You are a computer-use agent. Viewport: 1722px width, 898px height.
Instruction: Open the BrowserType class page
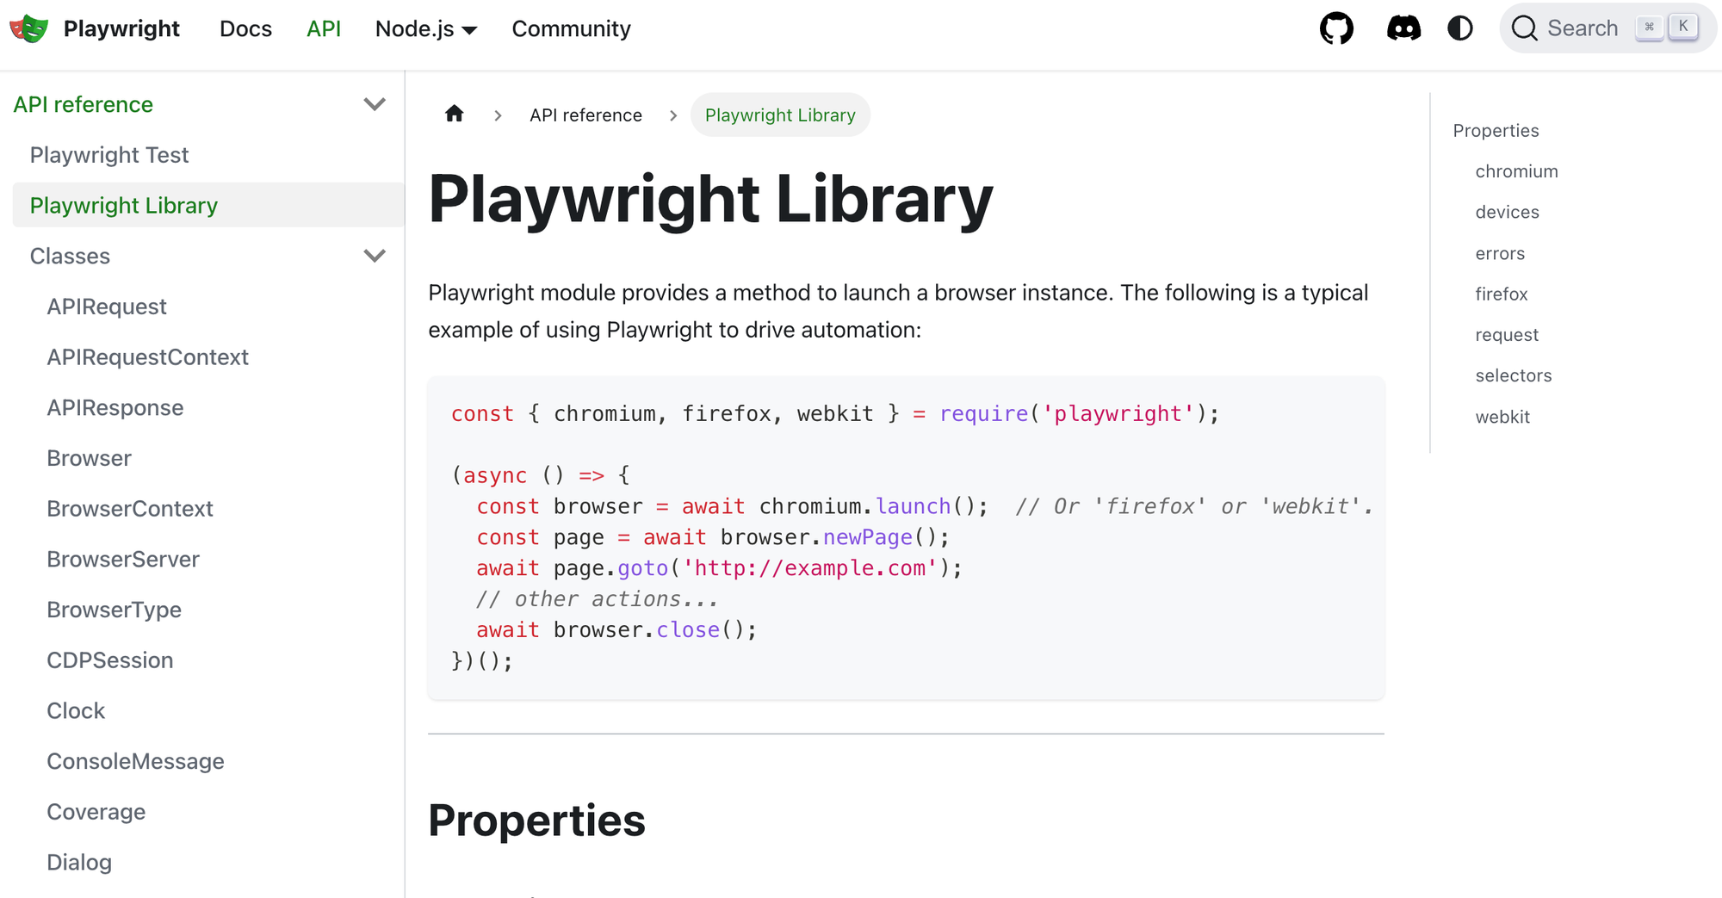coord(114,610)
